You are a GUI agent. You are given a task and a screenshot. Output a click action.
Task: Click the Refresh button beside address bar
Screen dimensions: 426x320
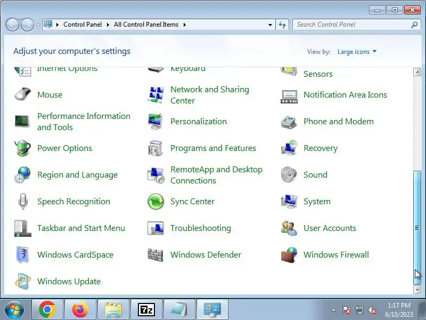click(x=282, y=25)
